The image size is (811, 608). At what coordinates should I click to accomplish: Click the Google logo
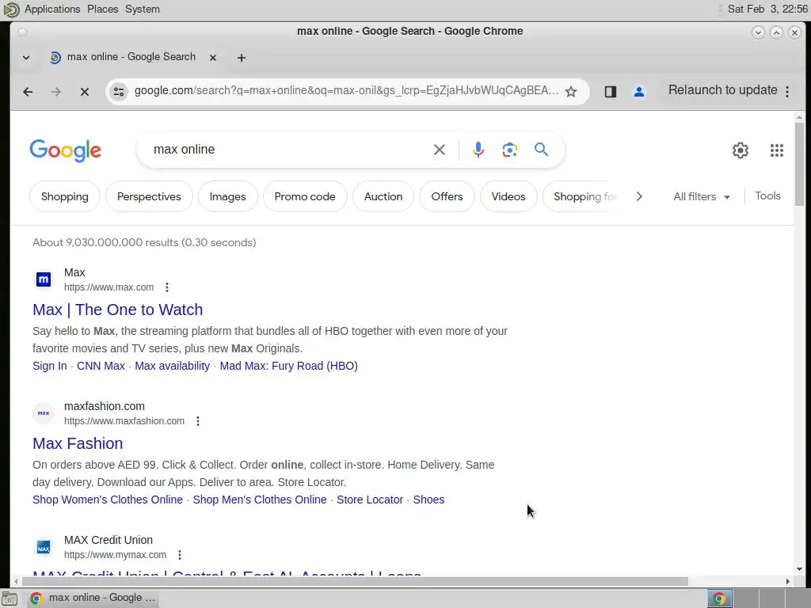65,151
